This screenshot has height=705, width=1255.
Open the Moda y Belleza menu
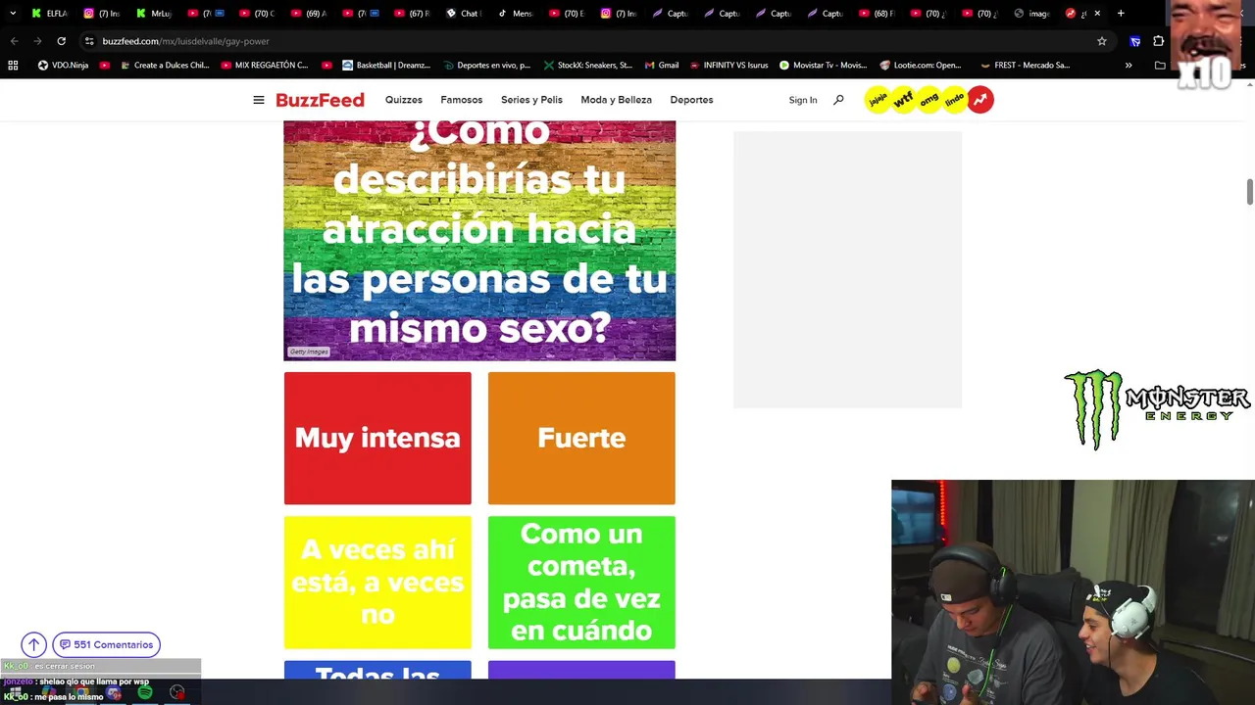(616, 100)
